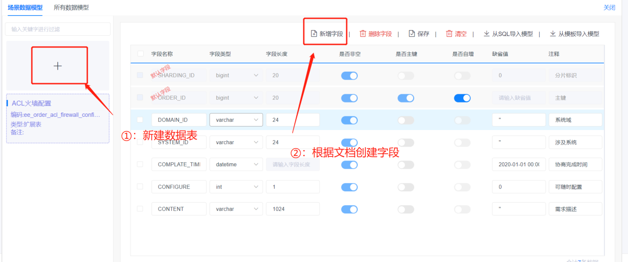The image size is (628, 262).
Task: Edit the default value 2020-01-01 for COMPLATE_TIME
Action: point(519,164)
